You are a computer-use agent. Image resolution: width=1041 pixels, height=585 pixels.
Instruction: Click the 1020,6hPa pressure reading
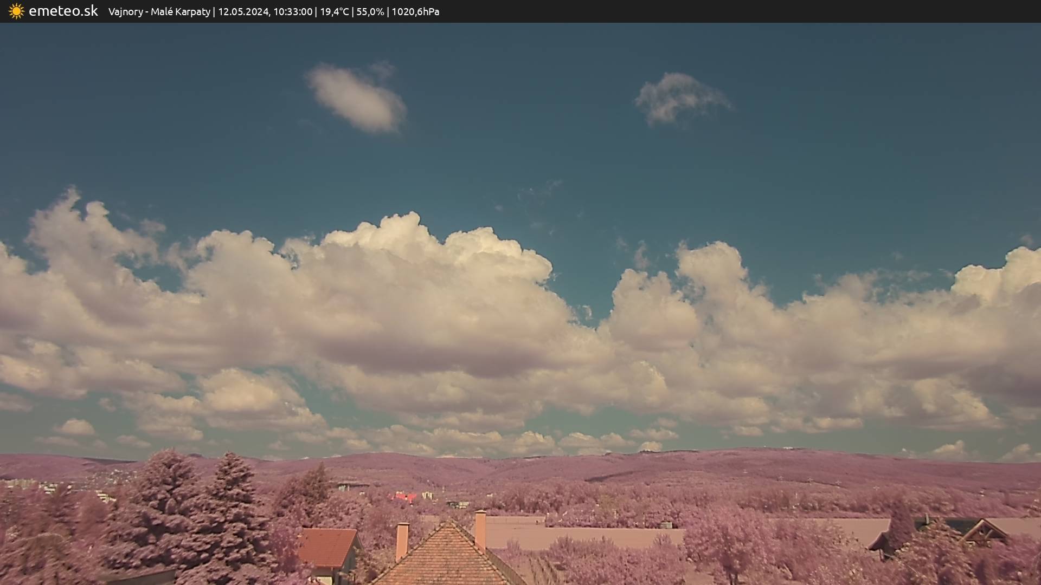click(x=415, y=12)
